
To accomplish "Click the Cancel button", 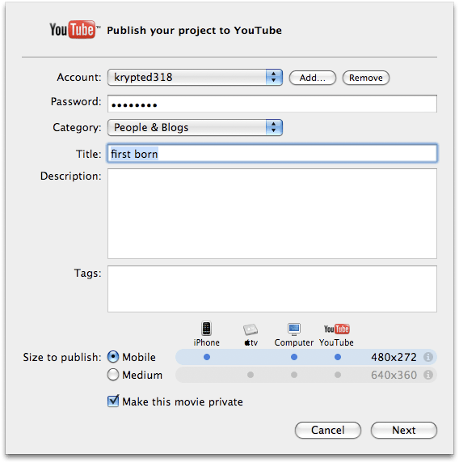I will [x=328, y=430].
